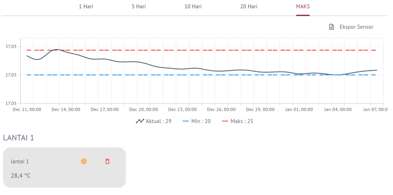The image size is (393, 195).
Task: Select the MAKS tab
Action: tap(303, 6)
